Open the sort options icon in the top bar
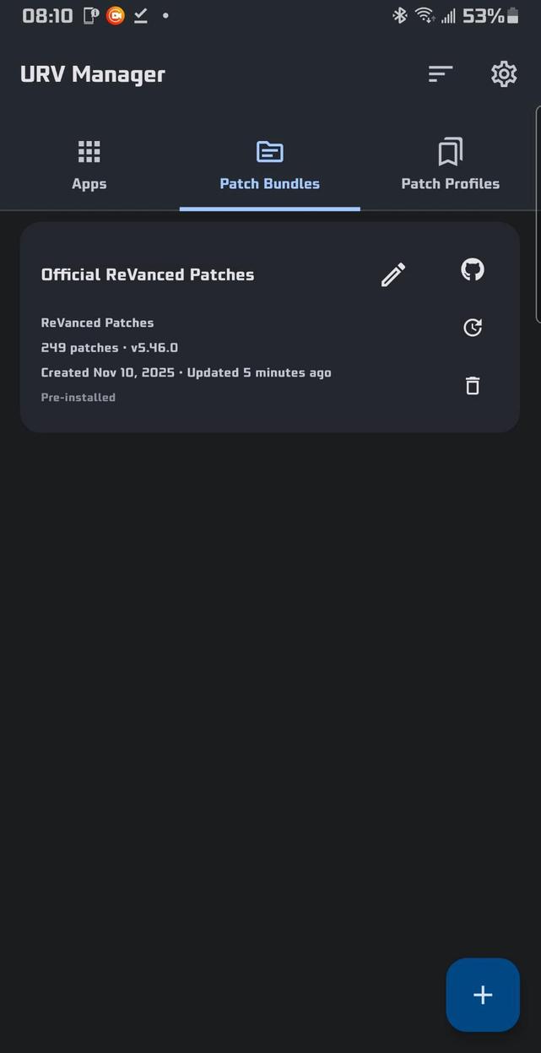Screen dimensions: 541x1053 click(440, 73)
